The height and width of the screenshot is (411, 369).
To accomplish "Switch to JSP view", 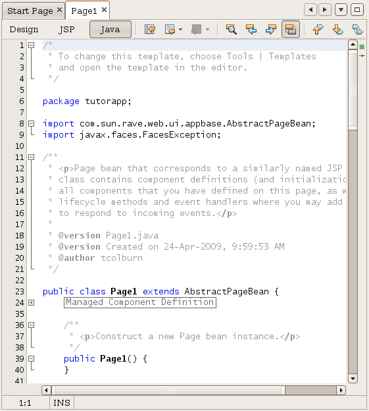I will (66, 30).
